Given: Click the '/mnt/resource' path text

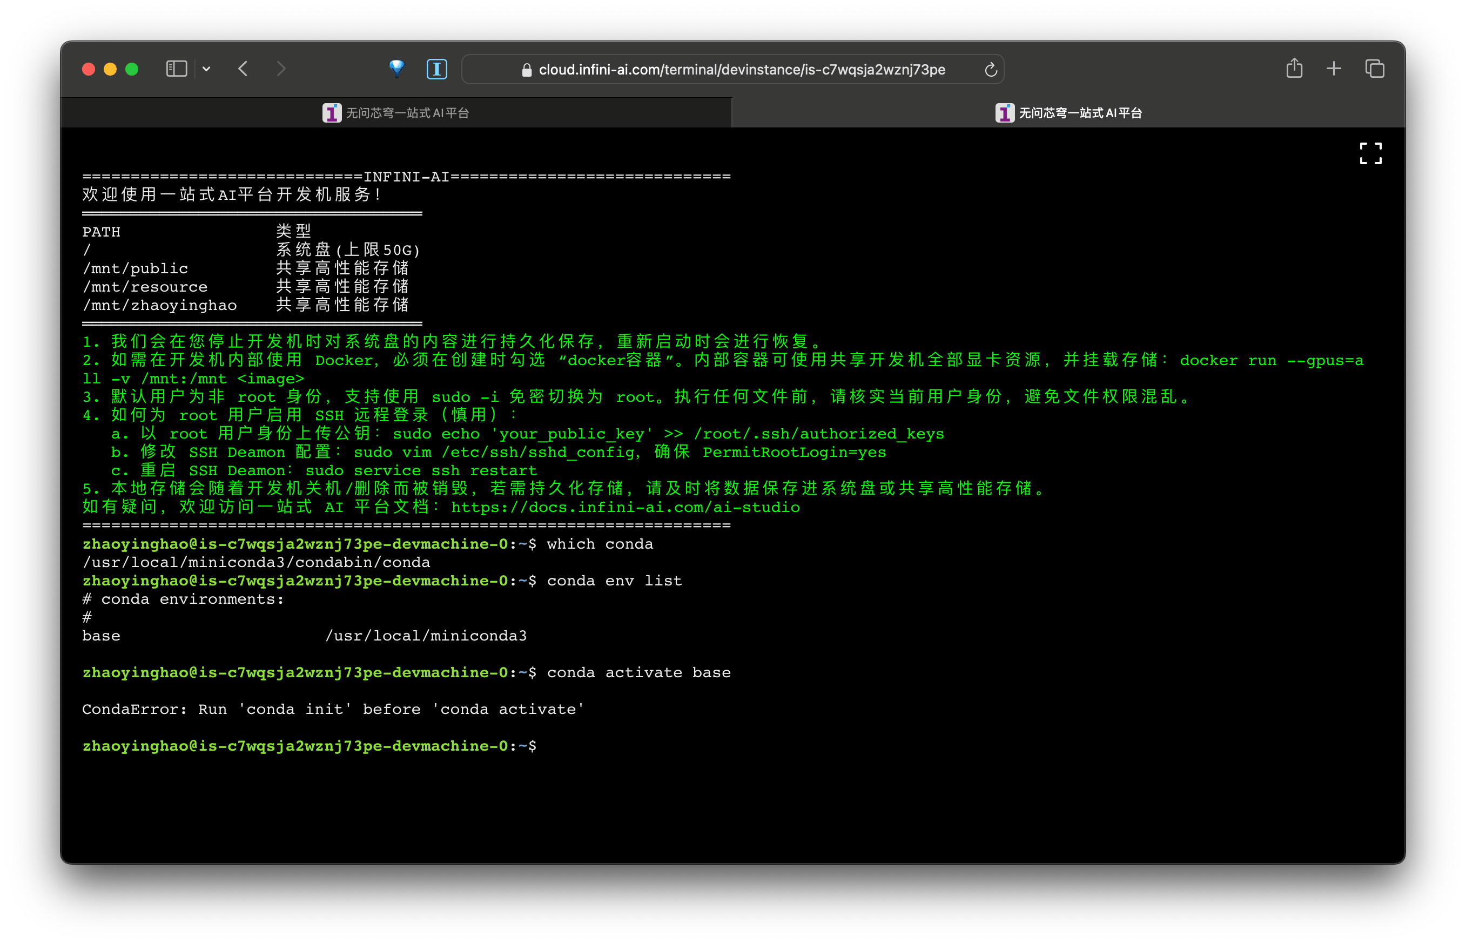Looking at the screenshot, I should click(145, 287).
